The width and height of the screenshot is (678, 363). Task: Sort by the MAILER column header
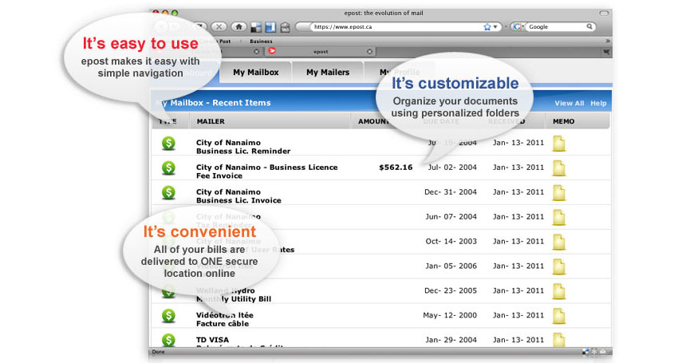[x=211, y=121]
